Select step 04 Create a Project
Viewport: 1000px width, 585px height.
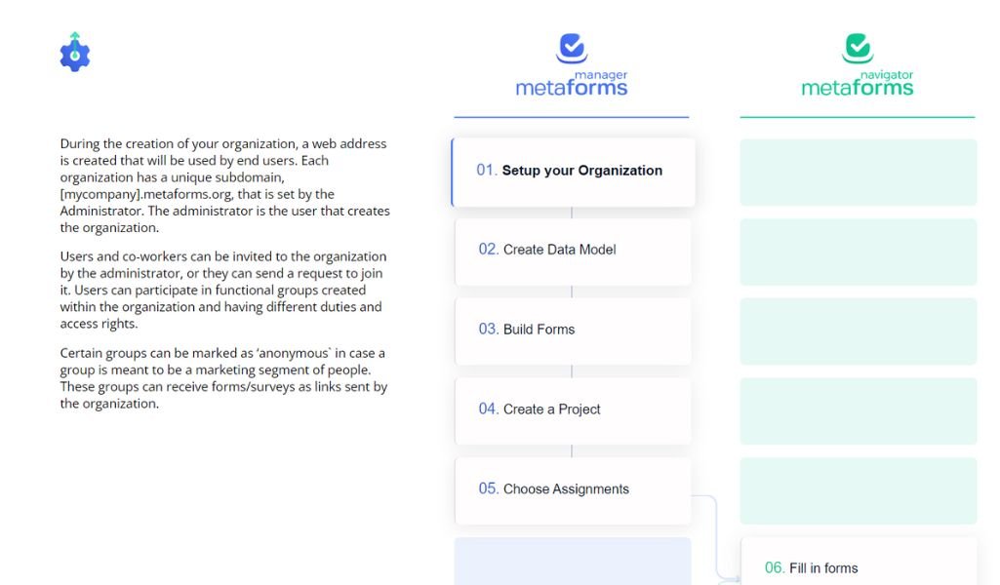tap(573, 411)
